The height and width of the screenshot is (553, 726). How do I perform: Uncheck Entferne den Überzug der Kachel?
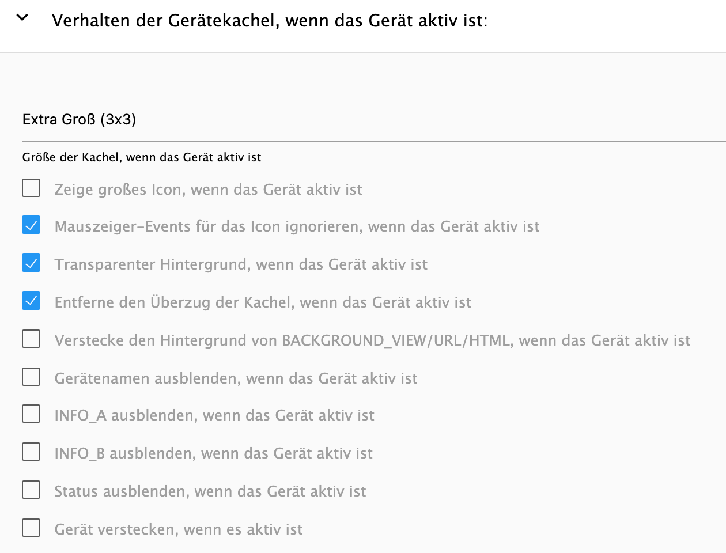pyautogui.click(x=31, y=301)
